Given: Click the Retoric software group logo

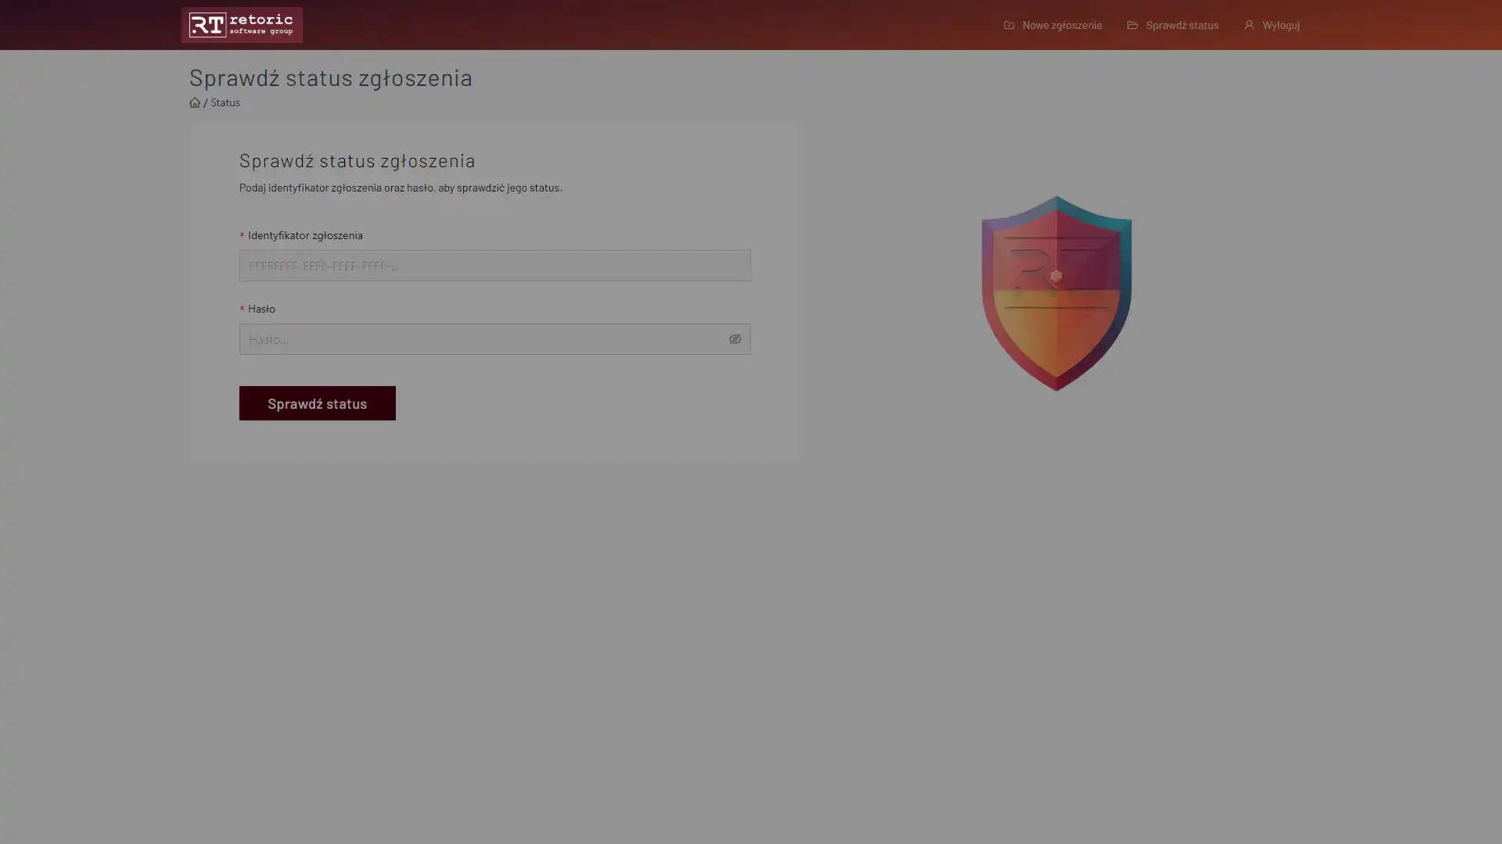Looking at the screenshot, I should [x=242, y=25].
